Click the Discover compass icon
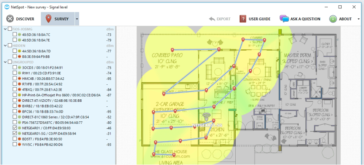This screenshot has width=364, height=165. point(10,19)
